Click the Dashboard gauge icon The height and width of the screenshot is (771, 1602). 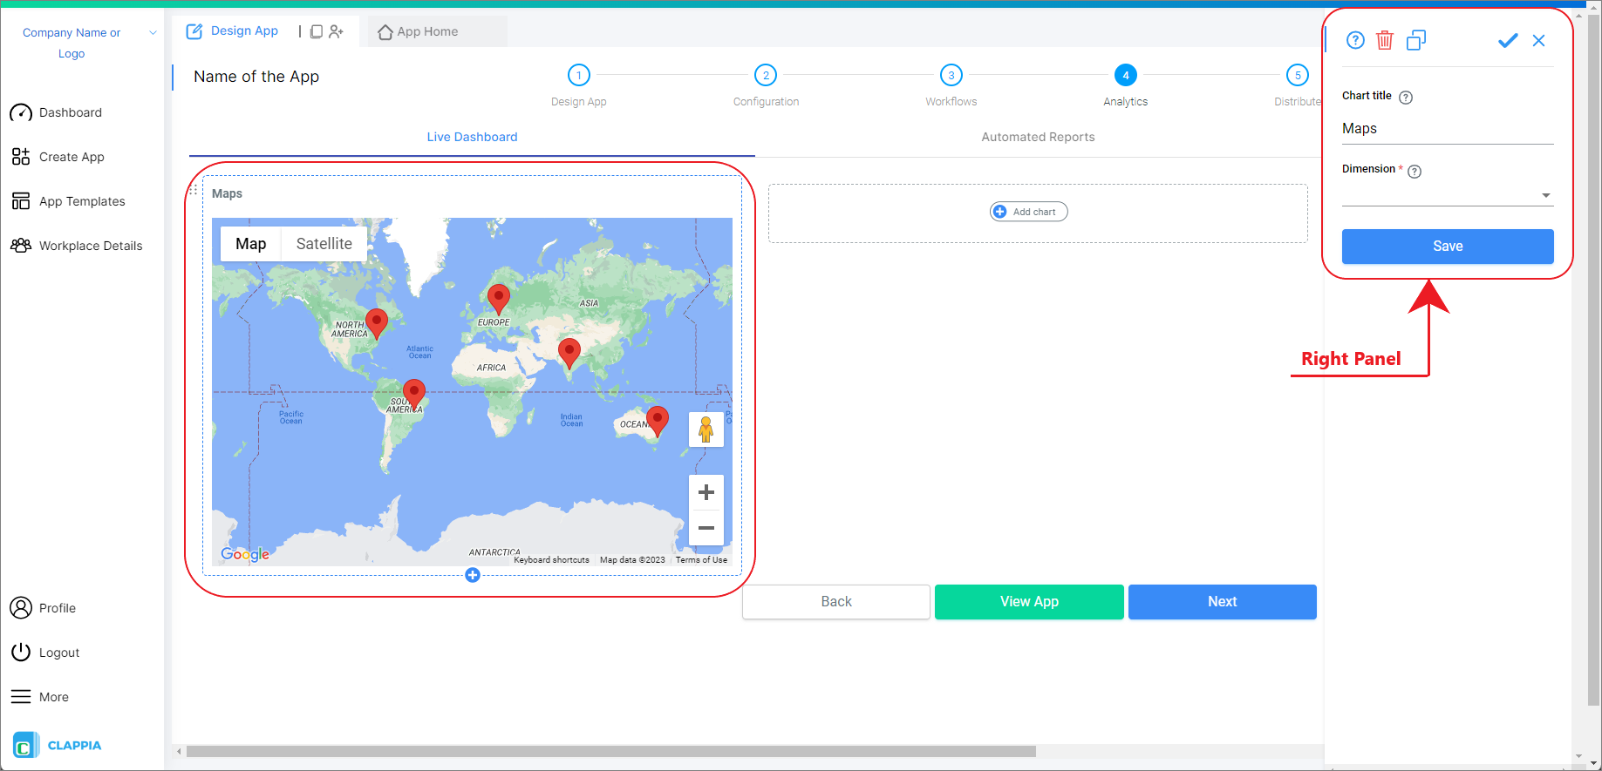point(21,113)
